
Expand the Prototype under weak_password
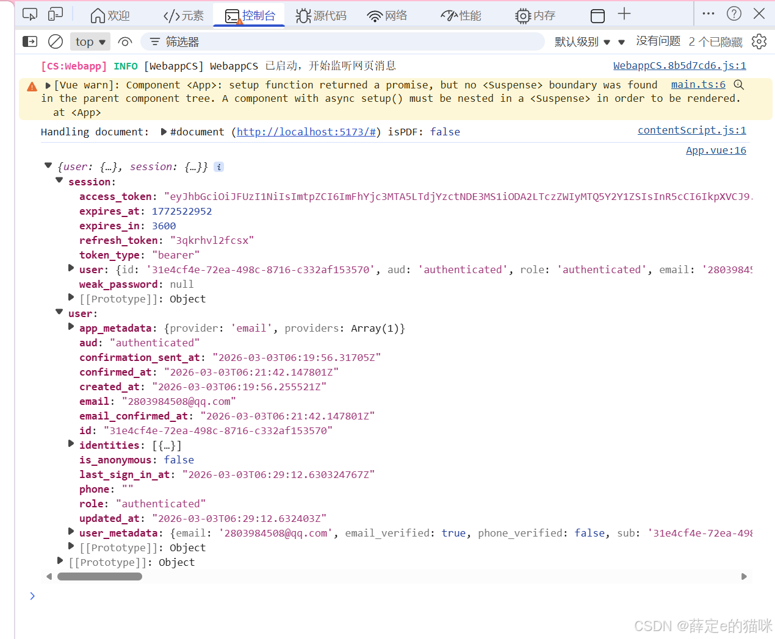(71, 297)
